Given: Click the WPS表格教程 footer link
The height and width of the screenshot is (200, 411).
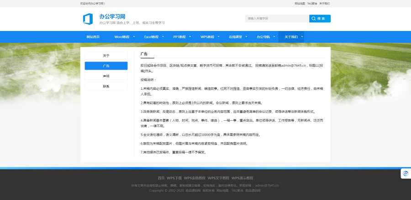Looking at the screenshot, I should coord(195,178).
